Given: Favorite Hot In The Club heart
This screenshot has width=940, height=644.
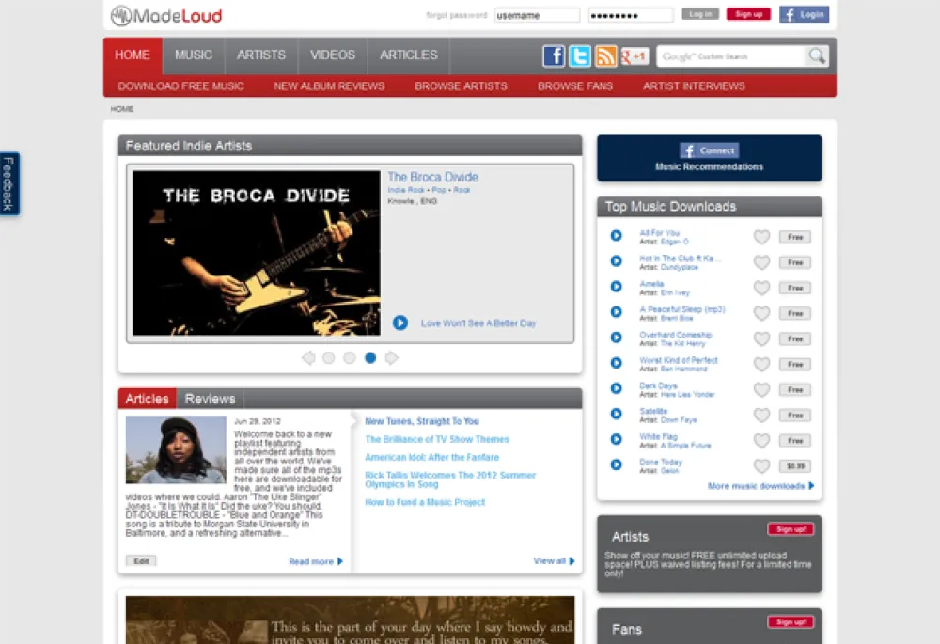Looking at the screenshot, I should click(x=761, y=262).
